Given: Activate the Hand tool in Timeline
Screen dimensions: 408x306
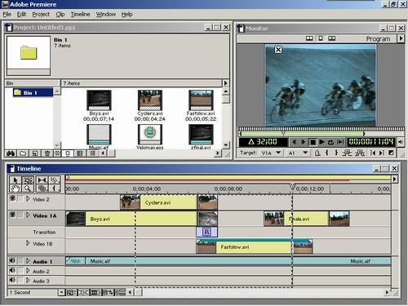Looking at the screenshot, I should pyautogui.click(x=16, y=188).
